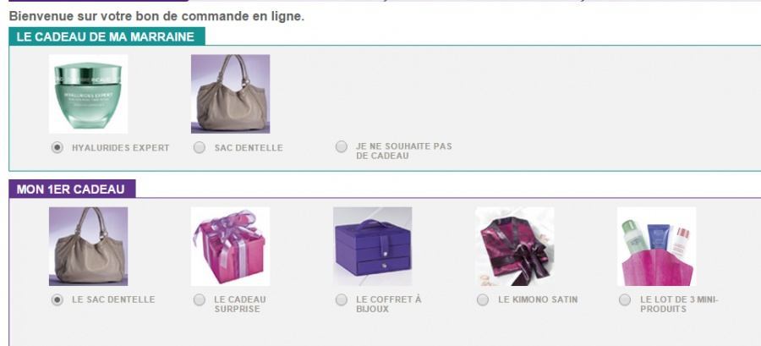The image size is (761, 346).
Task: Select the Hyalurides Expert radio button
Action: point(57,147)
